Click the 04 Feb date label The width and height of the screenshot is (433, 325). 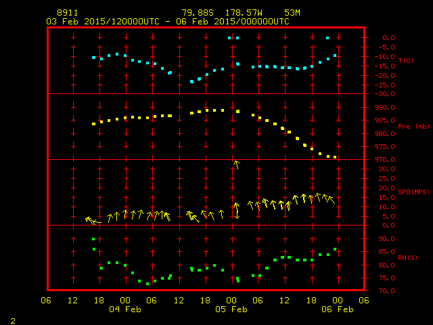pyautogui.click(x=125, y=309)
